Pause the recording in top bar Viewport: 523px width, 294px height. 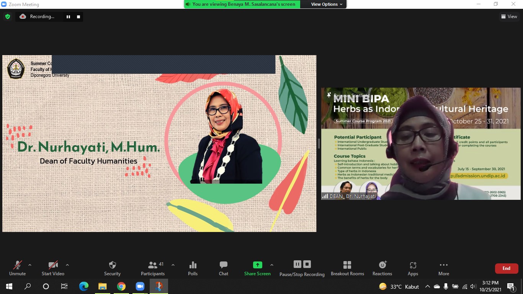point(68,17)
